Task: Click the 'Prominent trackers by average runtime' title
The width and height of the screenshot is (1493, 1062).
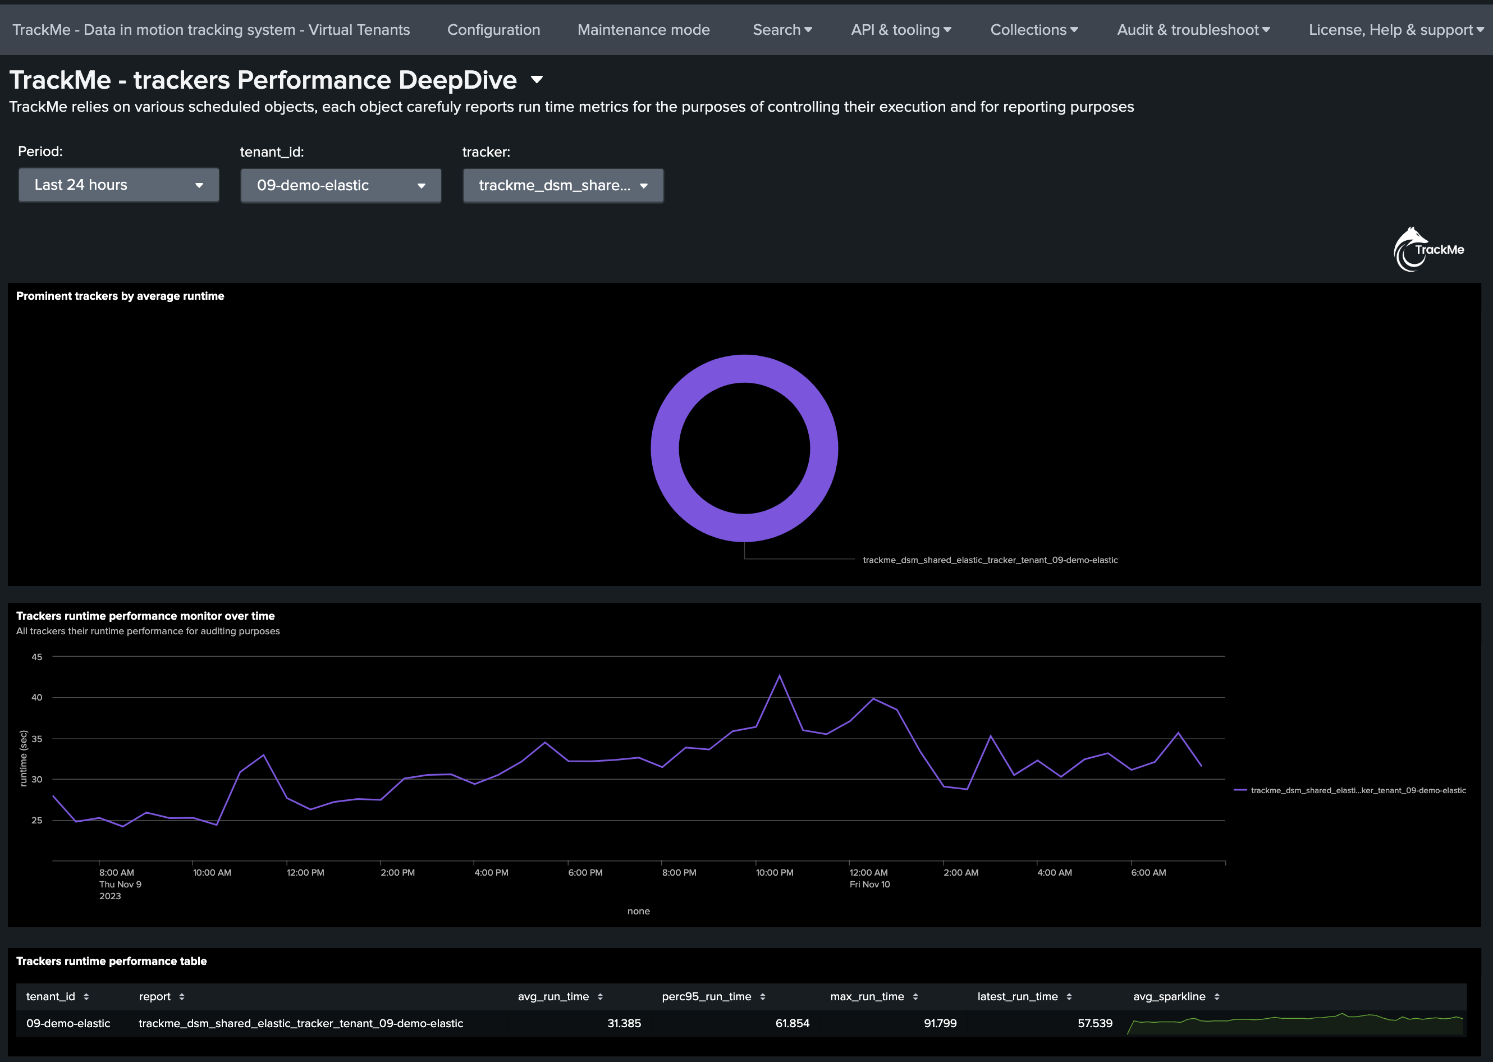Action: click(120, 296)
